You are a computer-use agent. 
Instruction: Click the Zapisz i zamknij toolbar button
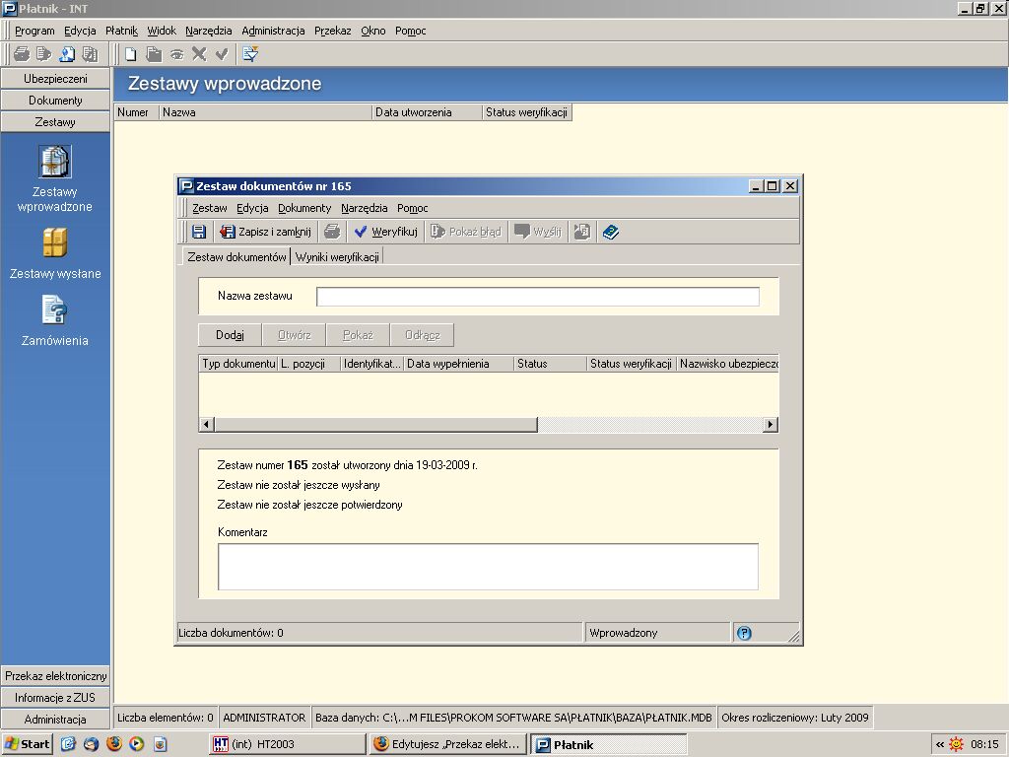pyautogui.click(x=265, y=232)
